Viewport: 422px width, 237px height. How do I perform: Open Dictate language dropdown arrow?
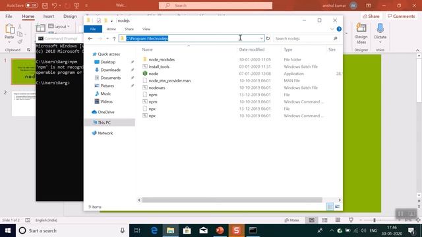coord(380,42)
